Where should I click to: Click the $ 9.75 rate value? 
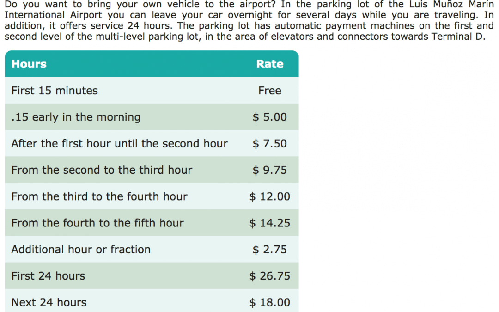(269, 170)
